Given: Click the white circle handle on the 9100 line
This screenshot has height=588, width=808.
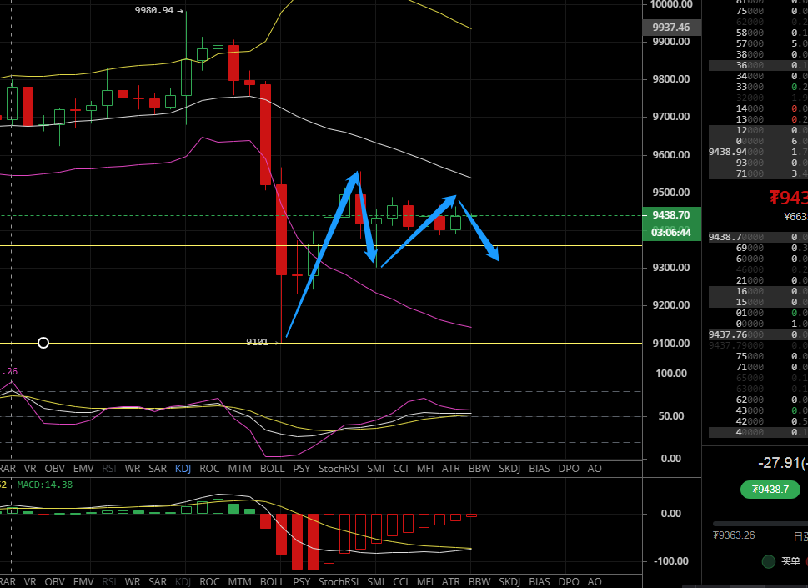Looking at the screenshot, I should [43, 343].
